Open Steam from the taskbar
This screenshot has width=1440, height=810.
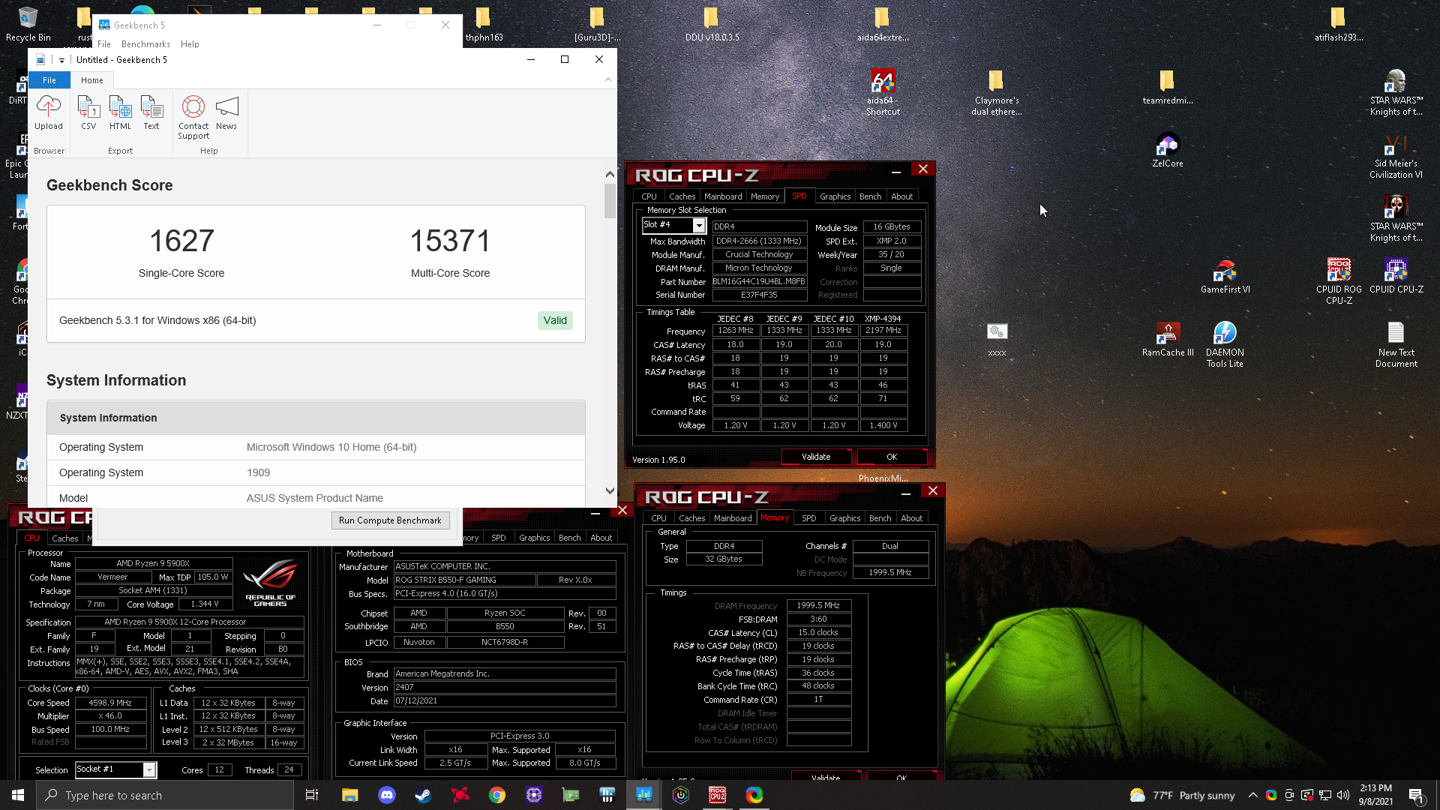pyautogui.click(x=423, y=795)
